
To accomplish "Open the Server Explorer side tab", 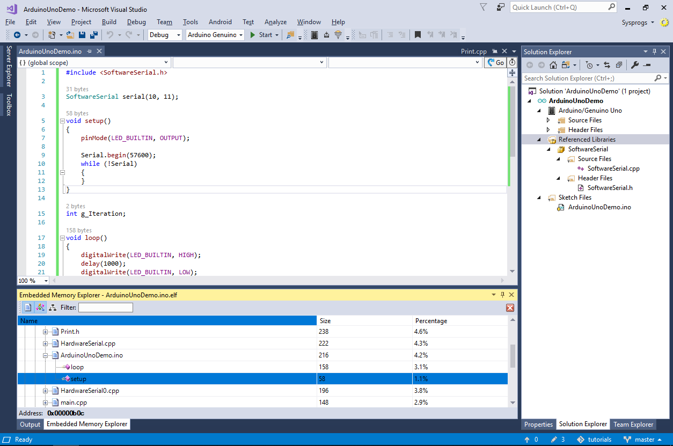I will click(x=9, y=66).
